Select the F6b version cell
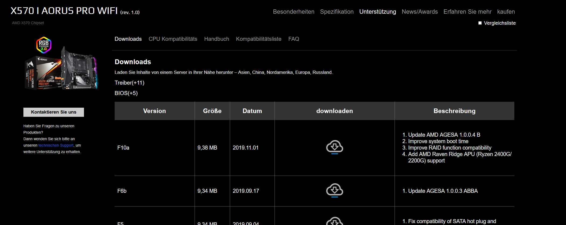Screen dimensions: 566x225 [x=154, y=191]
